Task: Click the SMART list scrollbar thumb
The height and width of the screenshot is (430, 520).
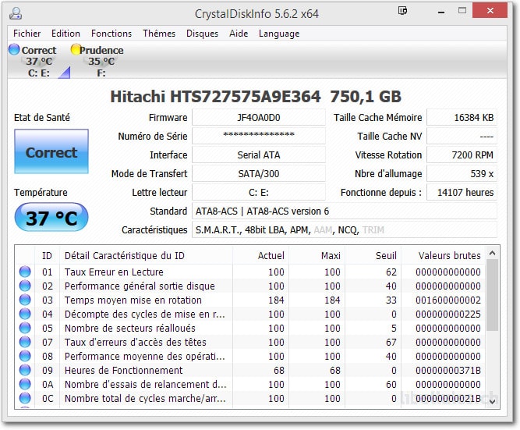Action: pos(492,295)
